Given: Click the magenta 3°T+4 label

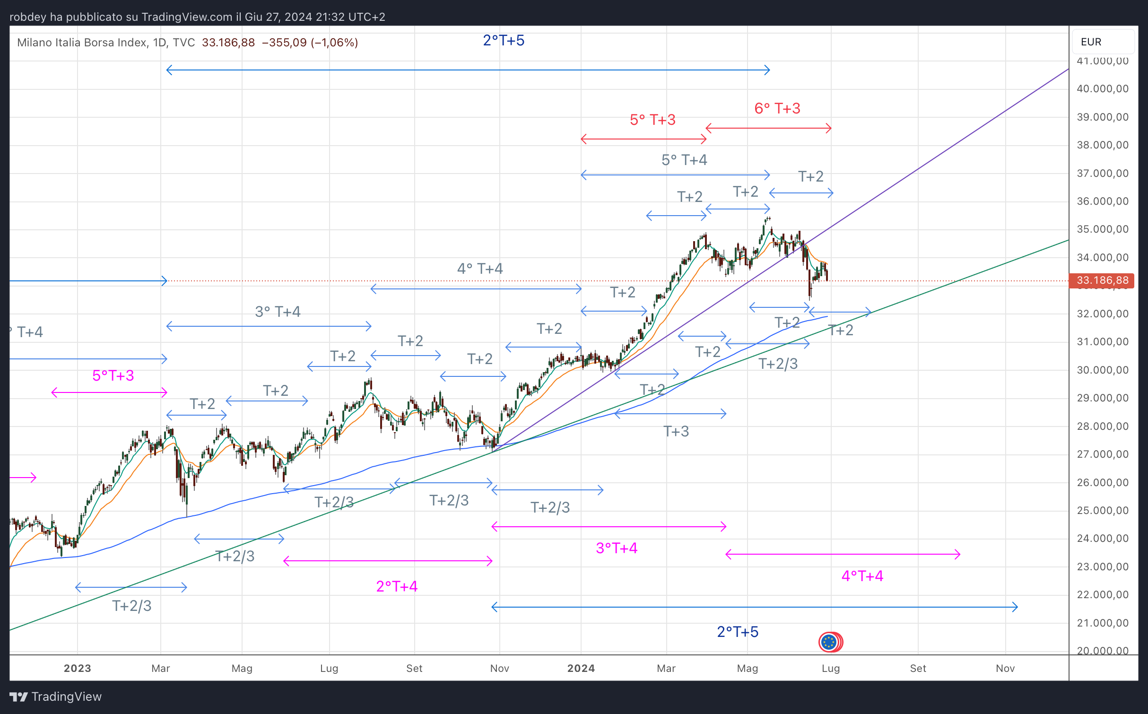Looking at the screenshot, I should click(x=617, y=549).
